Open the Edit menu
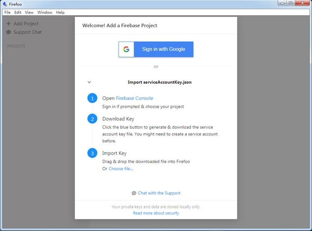Viewport: 312px width, 231px height. coord(18,12)
